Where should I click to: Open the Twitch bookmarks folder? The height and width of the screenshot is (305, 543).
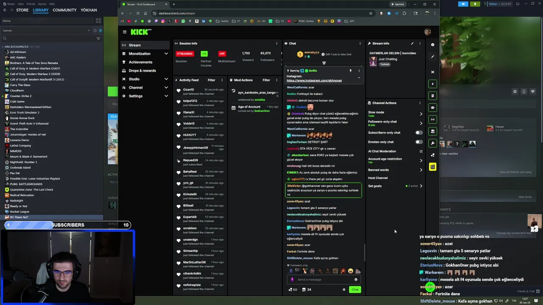[222, 21]
